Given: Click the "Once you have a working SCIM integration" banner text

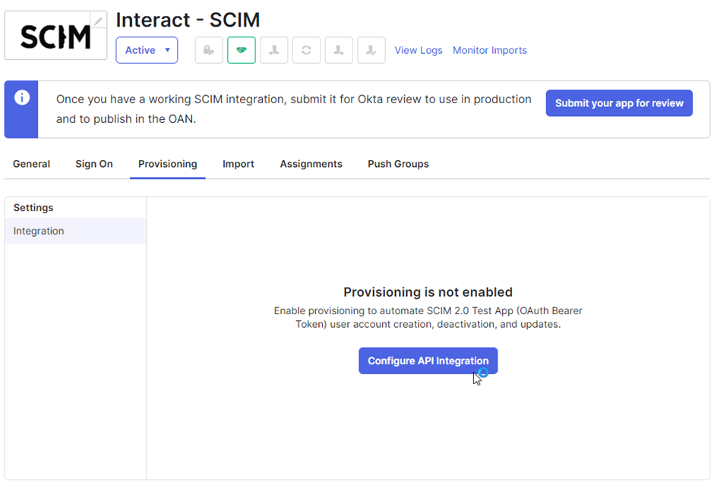Looking at the screenshot, I should [294, 109].
